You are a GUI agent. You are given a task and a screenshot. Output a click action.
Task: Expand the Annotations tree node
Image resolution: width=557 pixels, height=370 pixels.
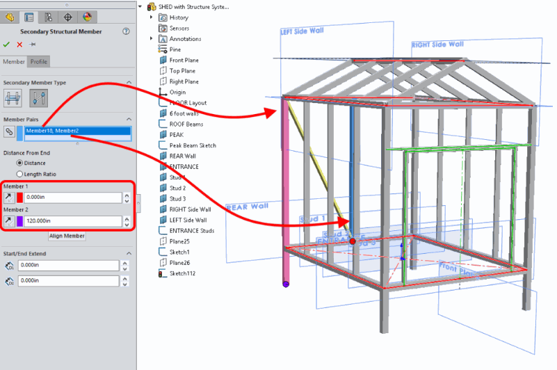pos(152,39)
